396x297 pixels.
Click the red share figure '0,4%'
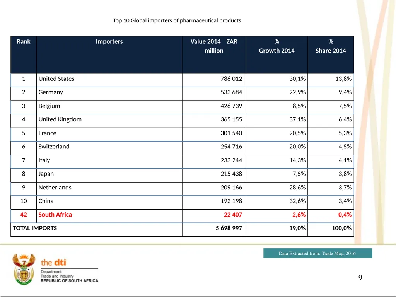point(345,215)
